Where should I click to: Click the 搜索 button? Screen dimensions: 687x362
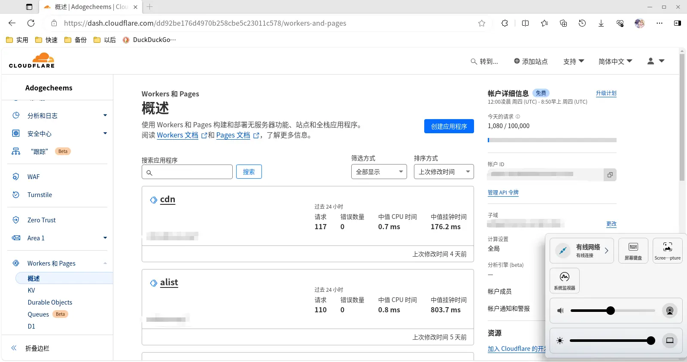click(249, 172)
